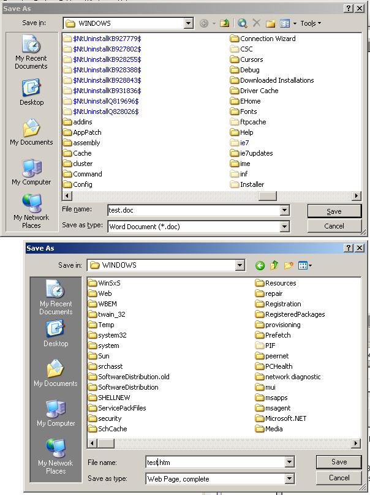Select the RegisteredPackages folder
This screenshot has height=495, width=370.
click(290, 314)
